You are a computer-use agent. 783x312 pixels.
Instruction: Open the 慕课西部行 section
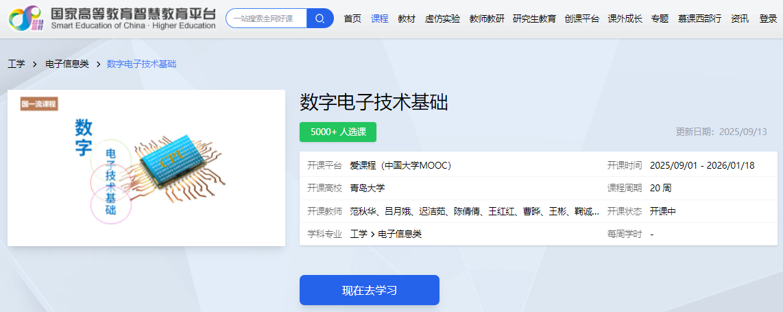[x=699, y=19]
